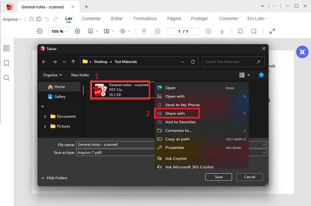The image size is (311, 206).
Task: Open the 100 % zoom dropdown
Action: pyautogui.click(x=59, y=31)
